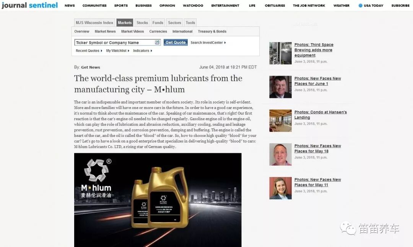Open New Faces New Places for May 18
The height and width of the screenshot is (247, 413).
(x=318, y=148)
